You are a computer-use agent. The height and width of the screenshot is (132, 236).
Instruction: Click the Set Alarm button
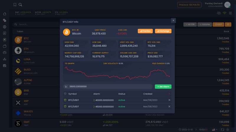coord(163,87)
